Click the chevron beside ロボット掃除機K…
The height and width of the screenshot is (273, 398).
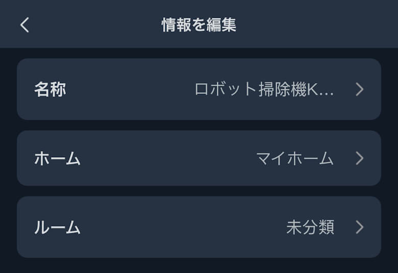[360, 90]
